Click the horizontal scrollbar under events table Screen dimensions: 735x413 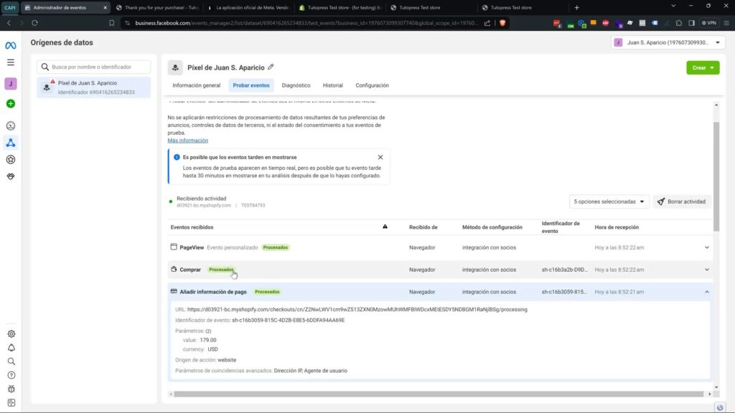439,394
